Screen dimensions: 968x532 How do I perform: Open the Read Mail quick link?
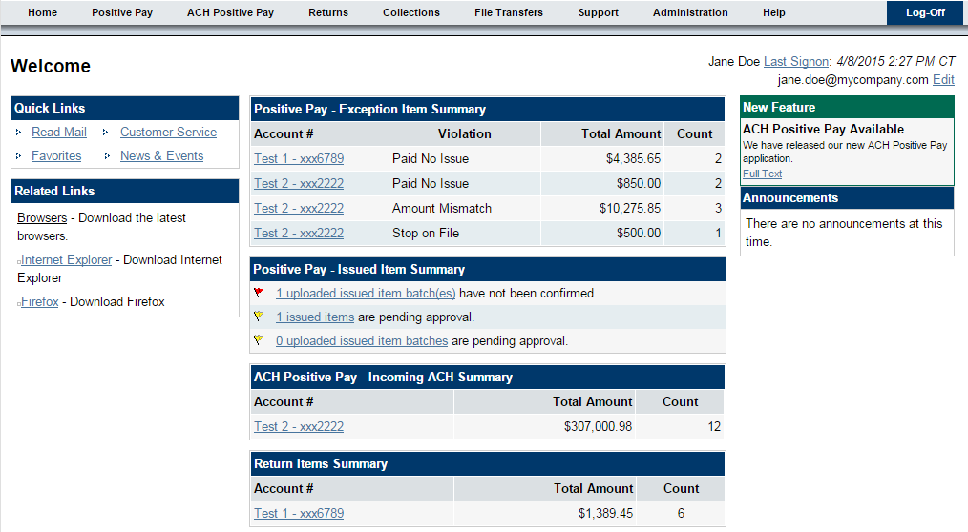pos(59,133)
